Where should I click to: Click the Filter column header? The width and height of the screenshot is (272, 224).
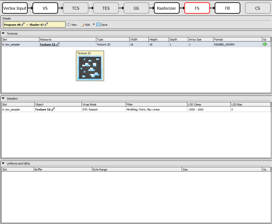click(156, 104)
